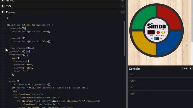193x108 pixels.
Task: Place cursor on 'countOn: true' line
Action: coord(31,31)
